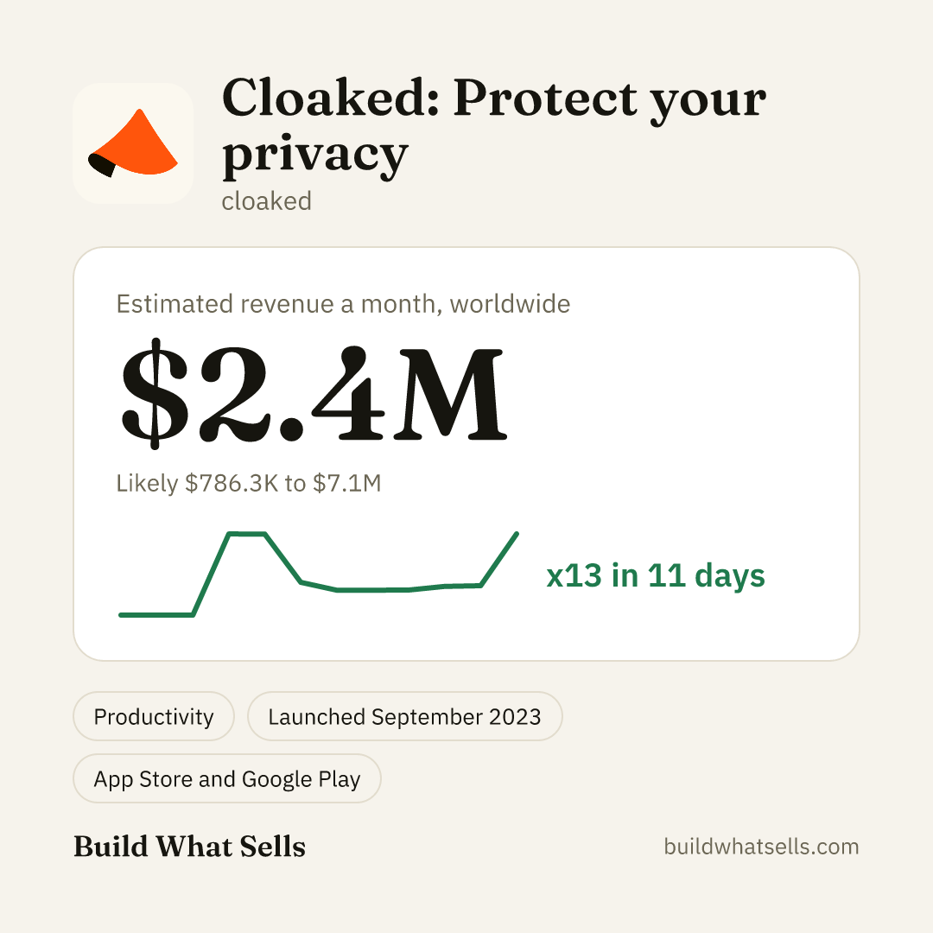Click the dollar sign in the revenue figure

pos(155,394)
